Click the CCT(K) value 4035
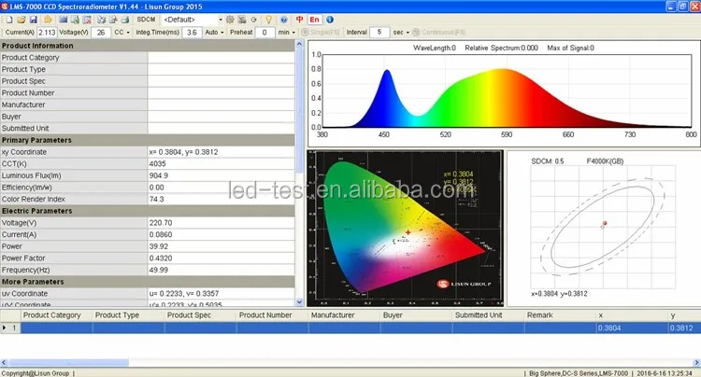Screen dimensions: 701x377 pos(157,163)
